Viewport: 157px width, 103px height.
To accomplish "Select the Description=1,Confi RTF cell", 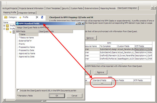I will tap(143, 56).
